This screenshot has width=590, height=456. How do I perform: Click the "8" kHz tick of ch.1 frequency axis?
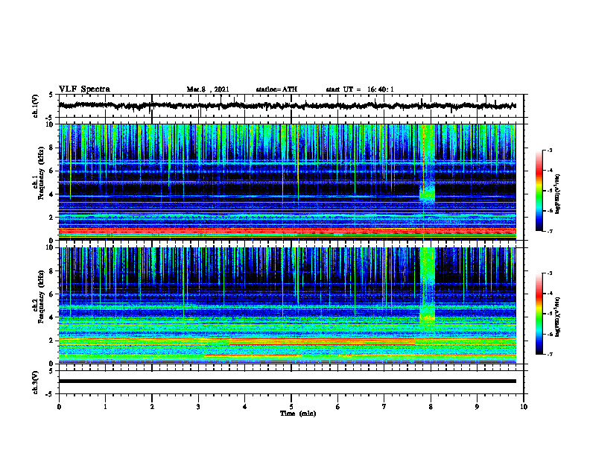tap(52, 148)
